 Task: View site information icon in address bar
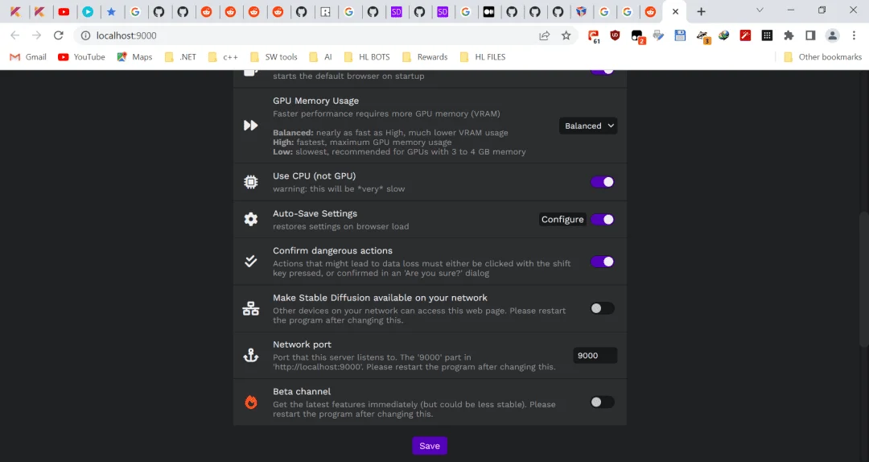pos(85,35)
